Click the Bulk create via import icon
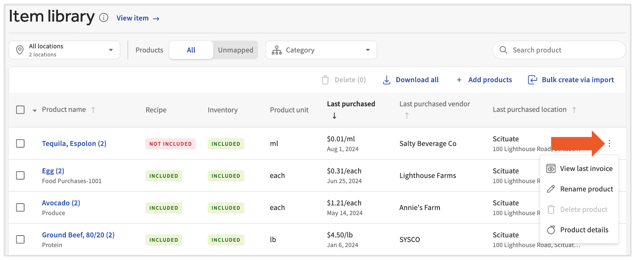 (532, 80)
